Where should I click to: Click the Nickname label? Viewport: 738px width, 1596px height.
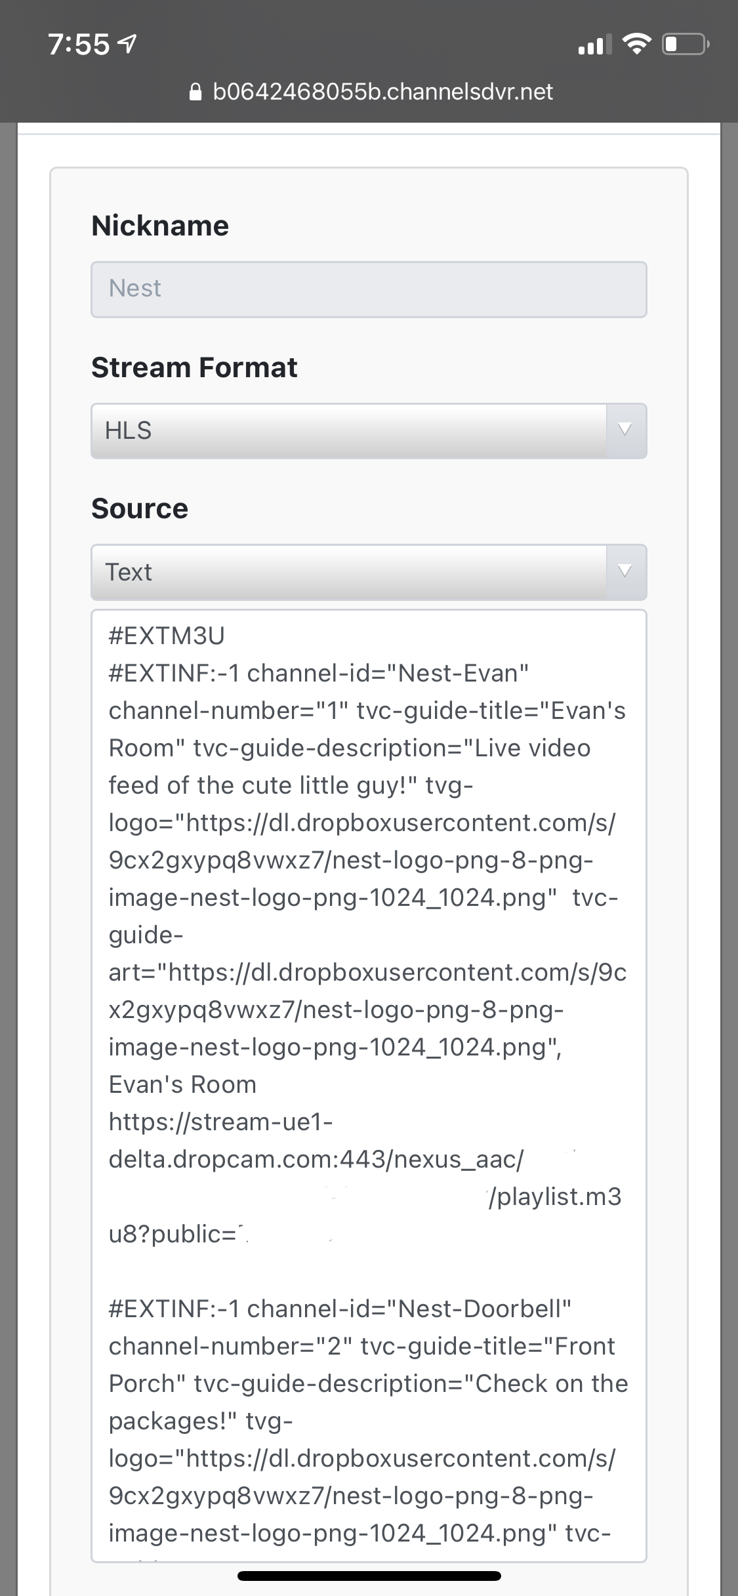160,226
